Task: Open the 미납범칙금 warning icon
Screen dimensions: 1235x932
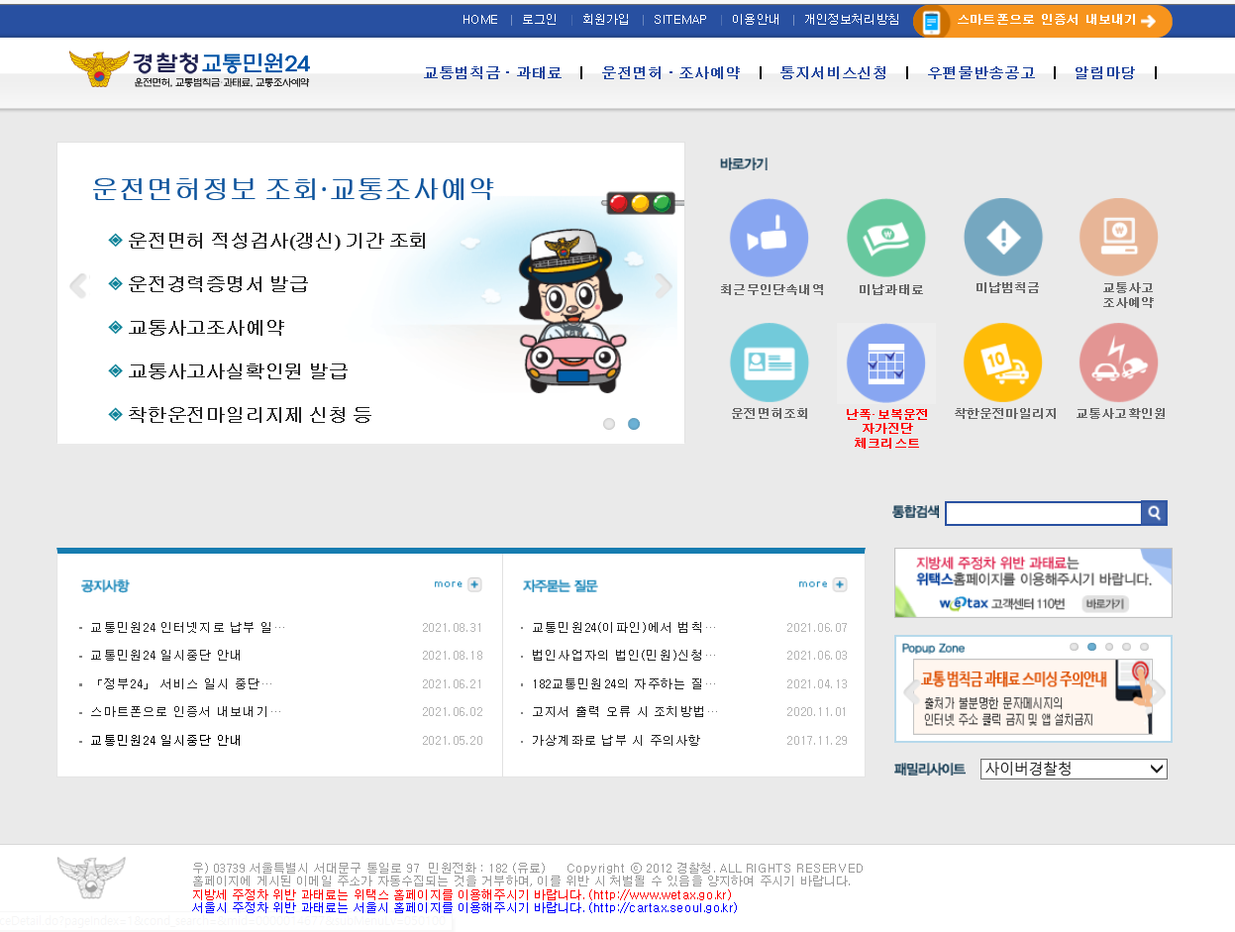Action: [x=1003, y=238]
